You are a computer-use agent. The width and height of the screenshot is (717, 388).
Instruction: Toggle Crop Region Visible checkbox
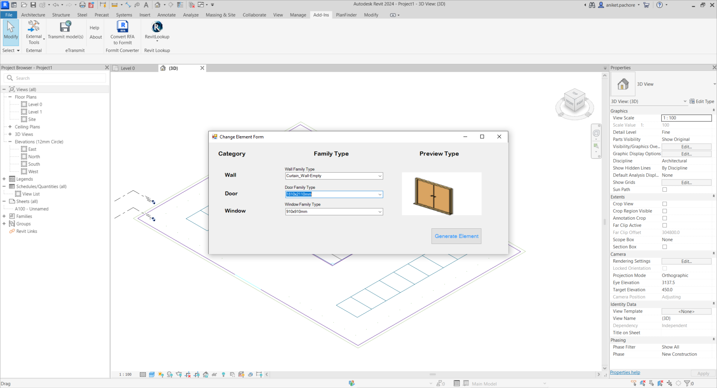click(665, 211)
